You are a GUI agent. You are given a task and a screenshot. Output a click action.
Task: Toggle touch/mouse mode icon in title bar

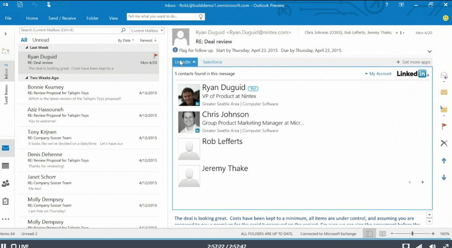click(49, 5)
